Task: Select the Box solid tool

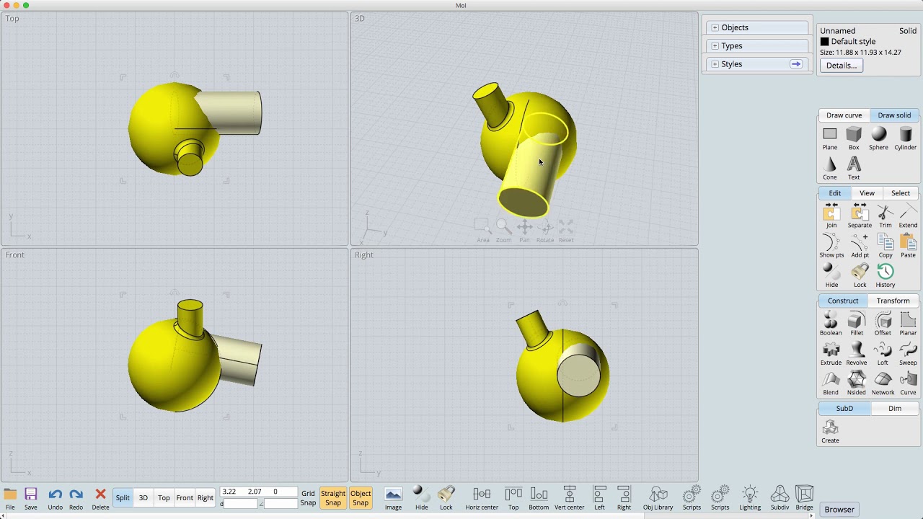Action: point(854,138)
